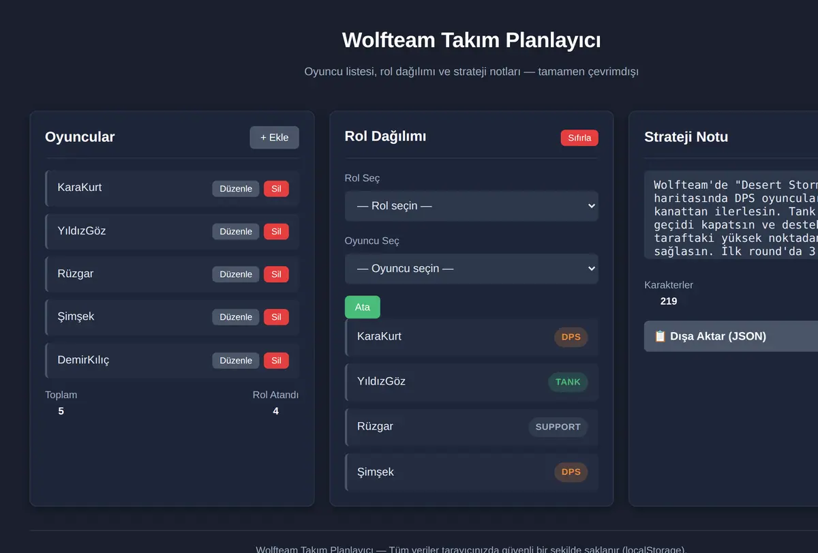Click KaraKurt in the role assignments

coord(472,337)
